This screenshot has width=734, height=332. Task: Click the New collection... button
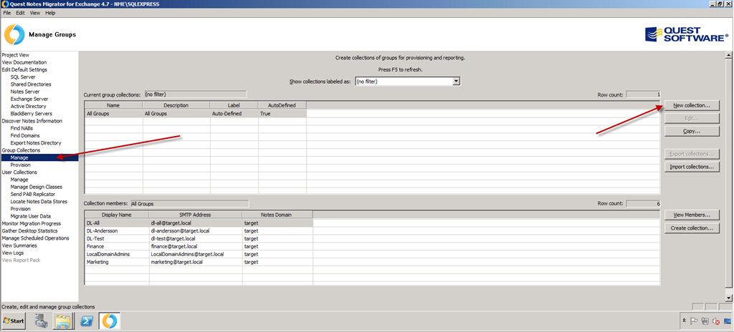pos(692,106)
